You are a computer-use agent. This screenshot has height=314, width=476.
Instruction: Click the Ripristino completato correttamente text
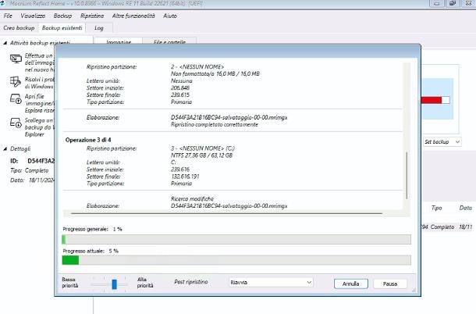click(x=215, y=125)
